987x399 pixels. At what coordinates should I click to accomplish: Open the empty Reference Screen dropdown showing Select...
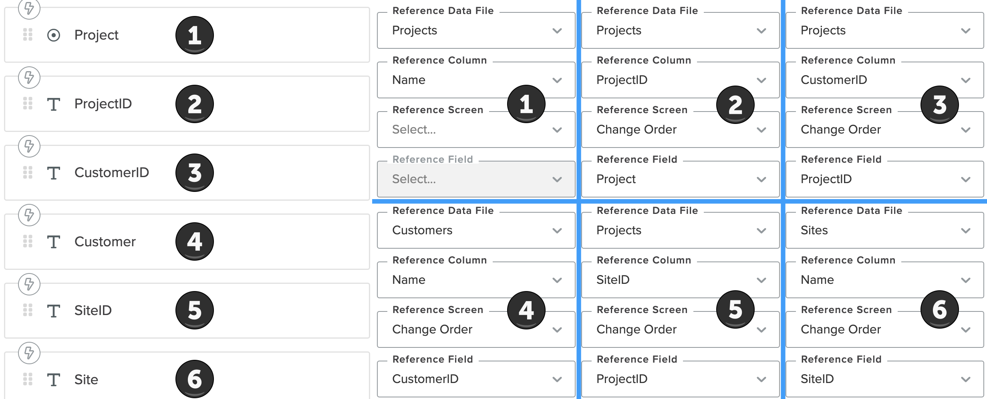coord(476,130)
